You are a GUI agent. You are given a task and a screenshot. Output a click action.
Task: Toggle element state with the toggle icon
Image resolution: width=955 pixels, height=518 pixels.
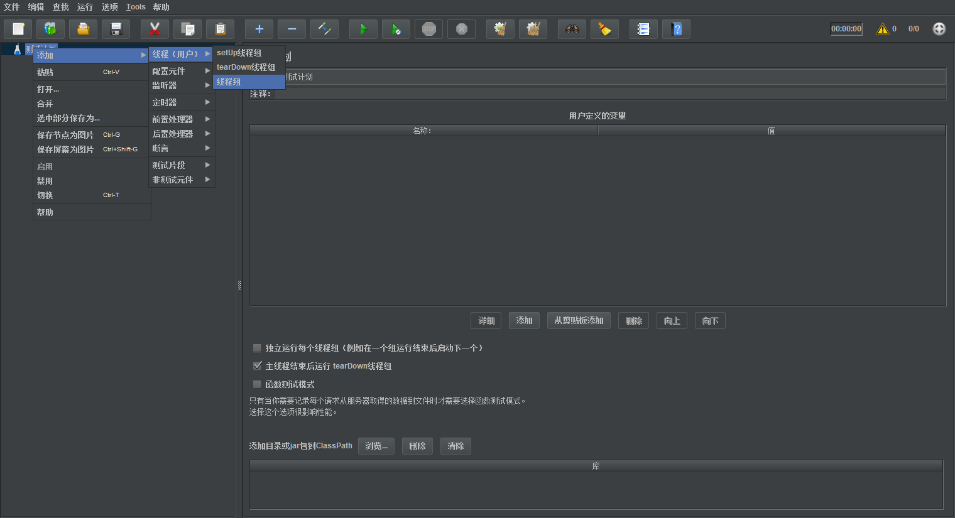(324, 29)
